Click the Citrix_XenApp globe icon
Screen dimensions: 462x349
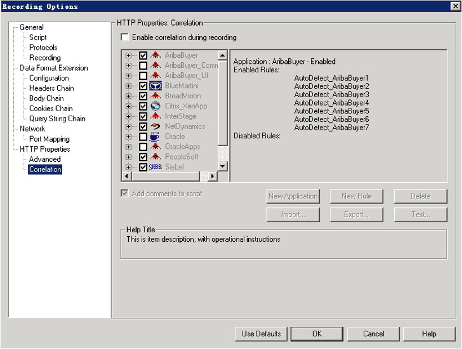tap(155, 106)
